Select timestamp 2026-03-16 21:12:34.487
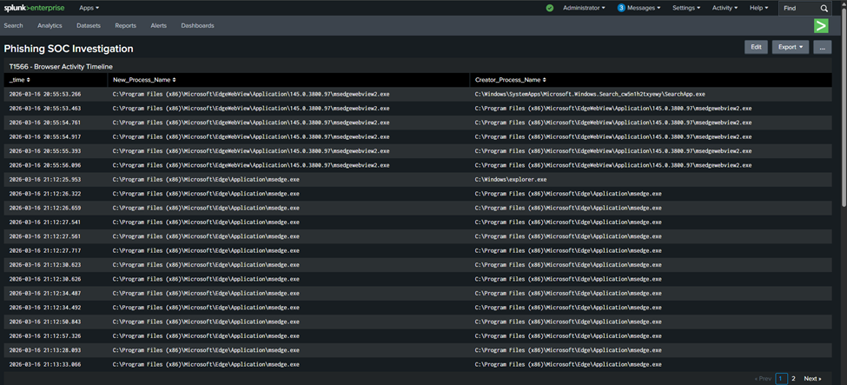Viewport: 847px width, 385px height. pyautogui.click(x=45, y=293)
